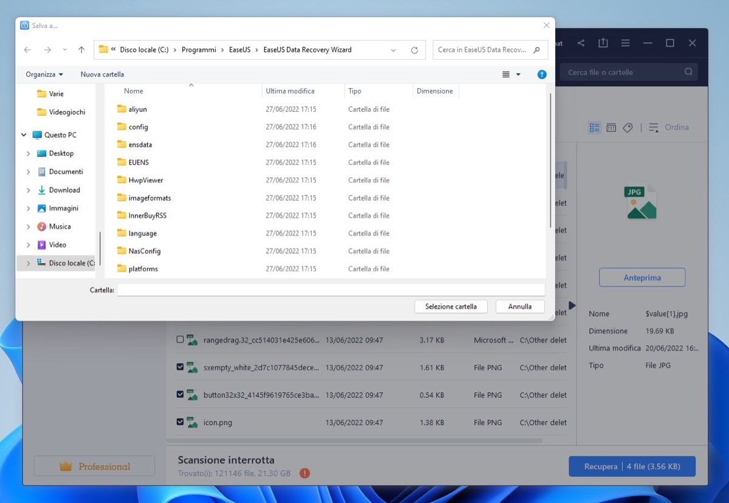Switch EaseUS file list to detail list view

[595, 127]
